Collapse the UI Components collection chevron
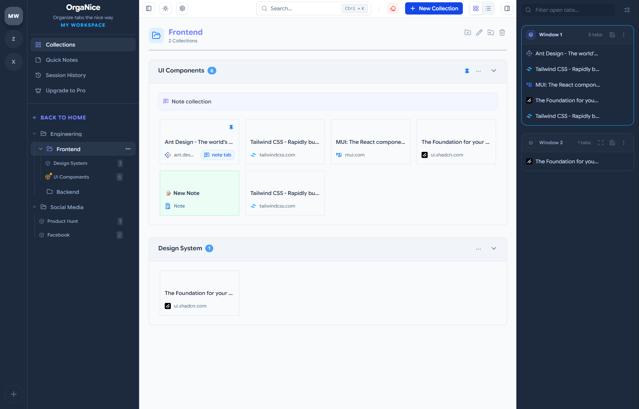The image size is (639, 409). click(x=493, y=71)
